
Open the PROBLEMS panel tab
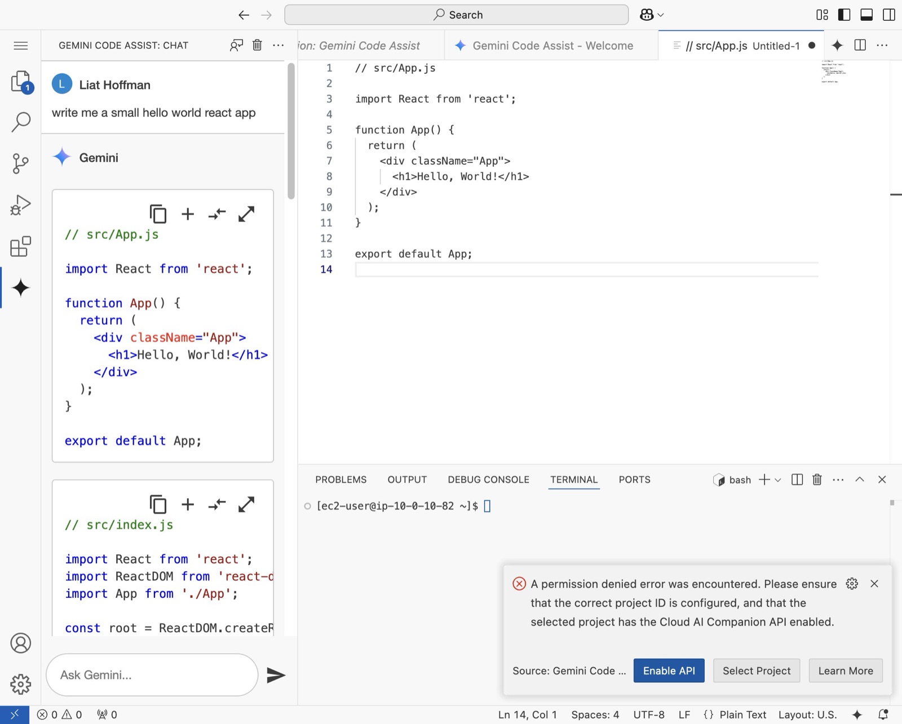click(341, 479)
